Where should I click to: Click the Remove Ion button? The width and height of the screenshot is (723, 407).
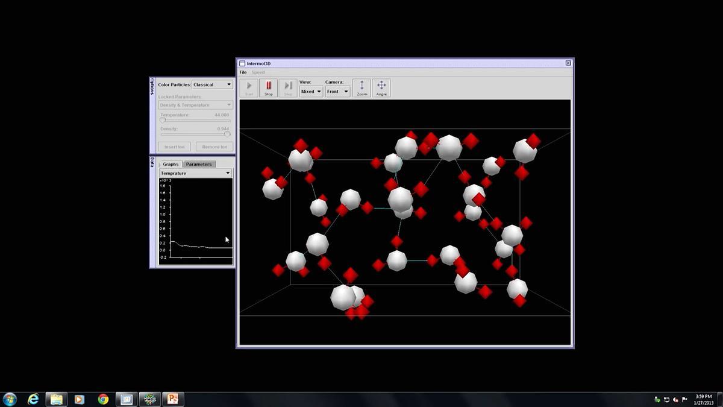214,147
